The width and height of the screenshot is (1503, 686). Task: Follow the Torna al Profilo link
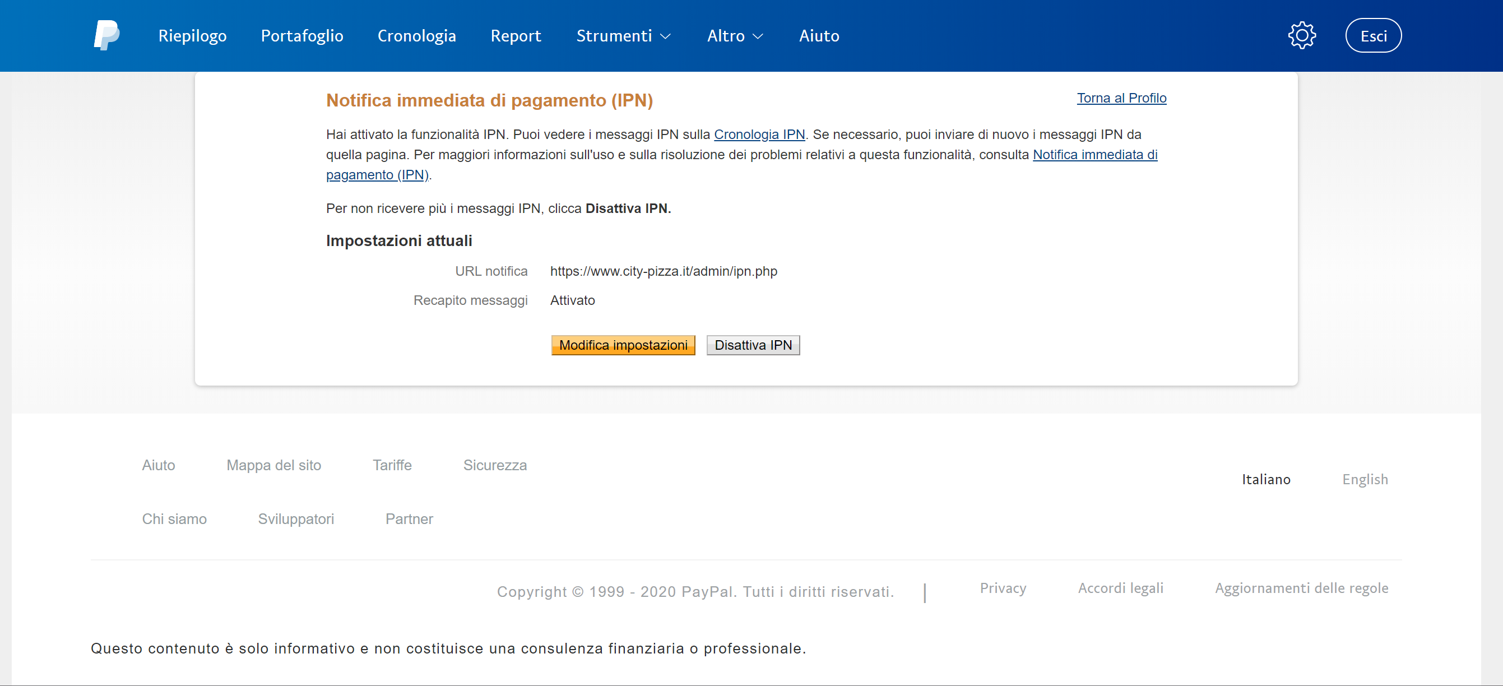pos(1121,98)
